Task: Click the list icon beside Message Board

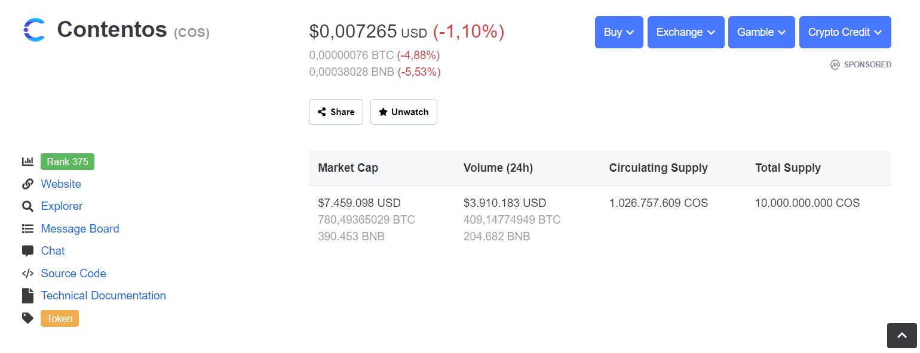Action: (27, 229)
